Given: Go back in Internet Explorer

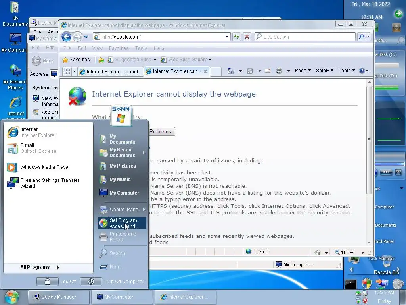Looking at the screenshot, I should [66, 37].
